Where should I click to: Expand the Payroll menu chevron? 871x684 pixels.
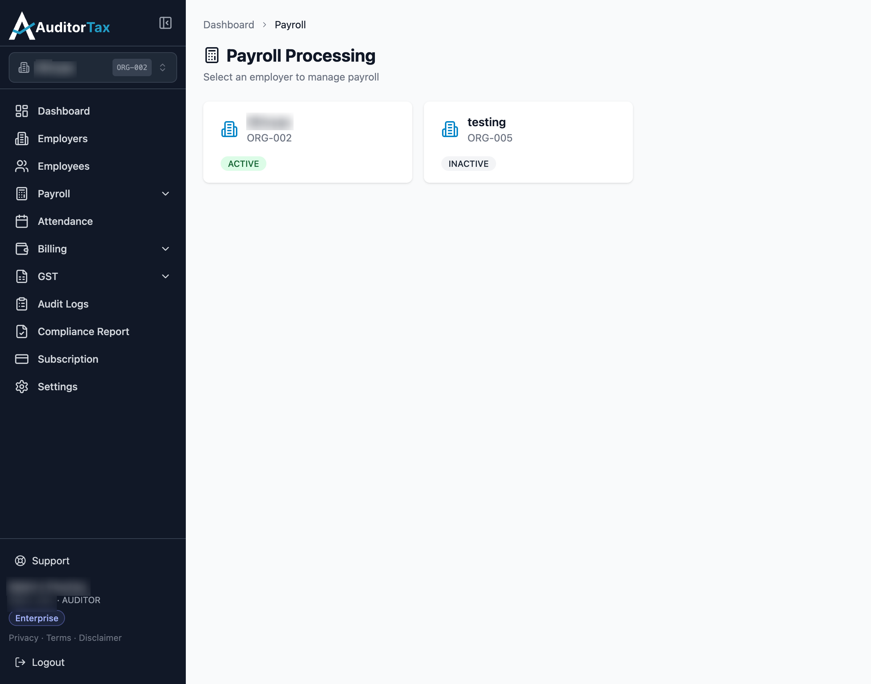pyautogui.click(x=165, y=194)
